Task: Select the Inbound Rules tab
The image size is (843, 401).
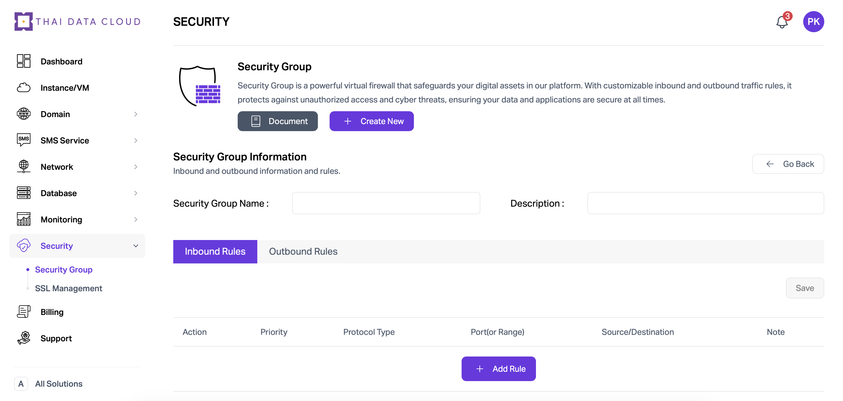Action: 215,251
